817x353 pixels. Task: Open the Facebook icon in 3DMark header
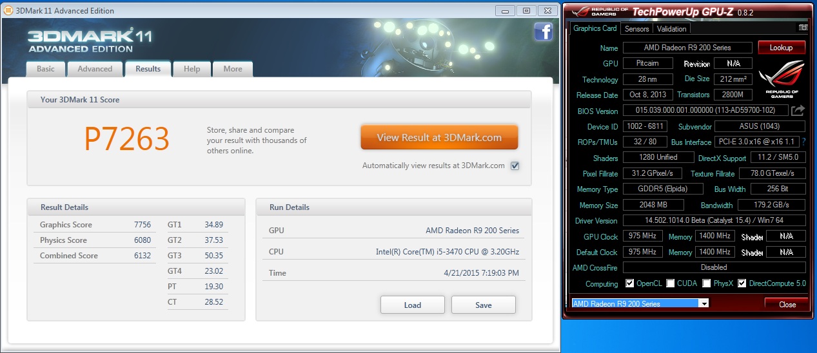[x=543, y=32]
